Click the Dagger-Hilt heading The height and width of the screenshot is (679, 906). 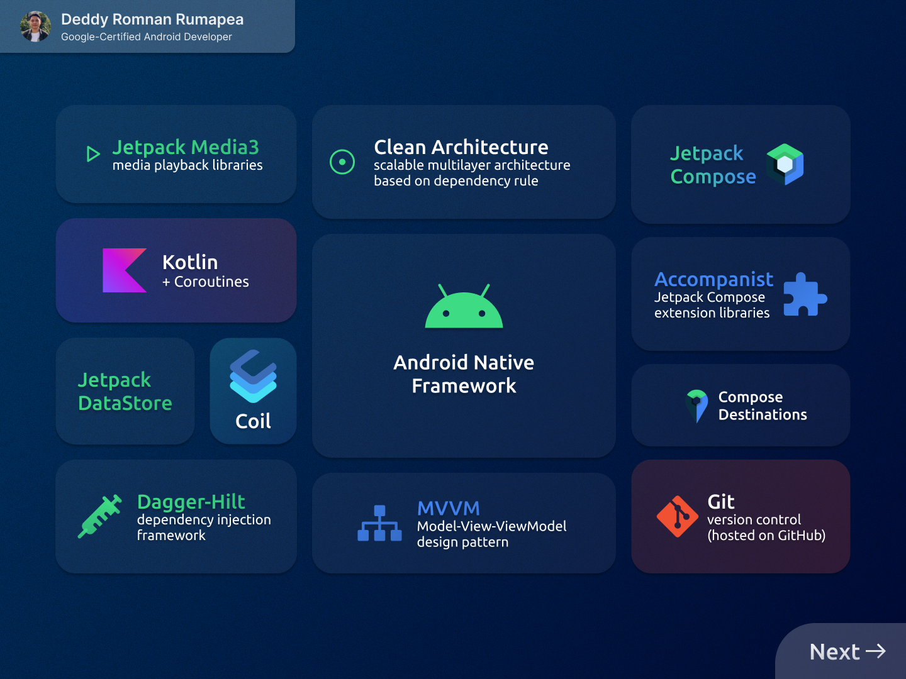[x=191, y=502]
